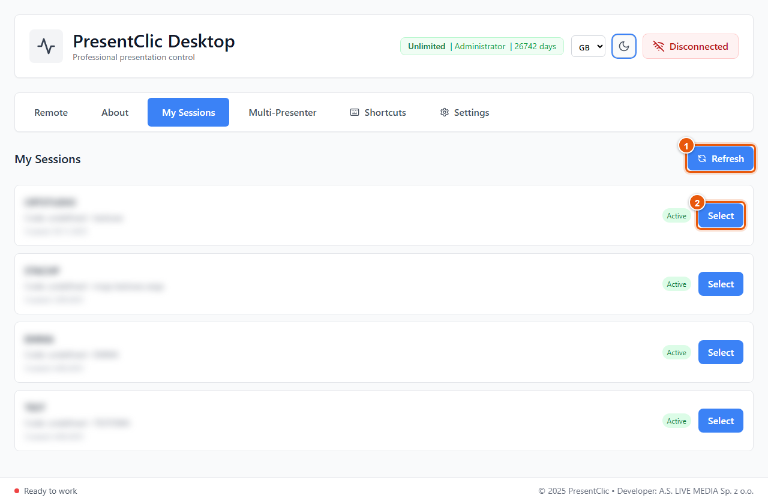
Task: Toggle dark mode with the moon icon
Action: point(624,46)
